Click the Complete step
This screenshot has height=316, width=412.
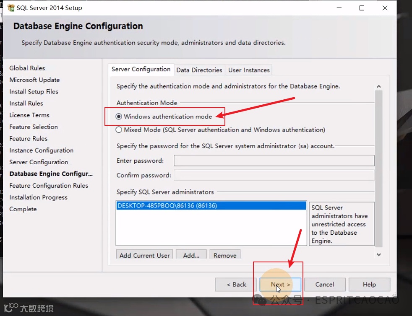click(x=23, y=209)
